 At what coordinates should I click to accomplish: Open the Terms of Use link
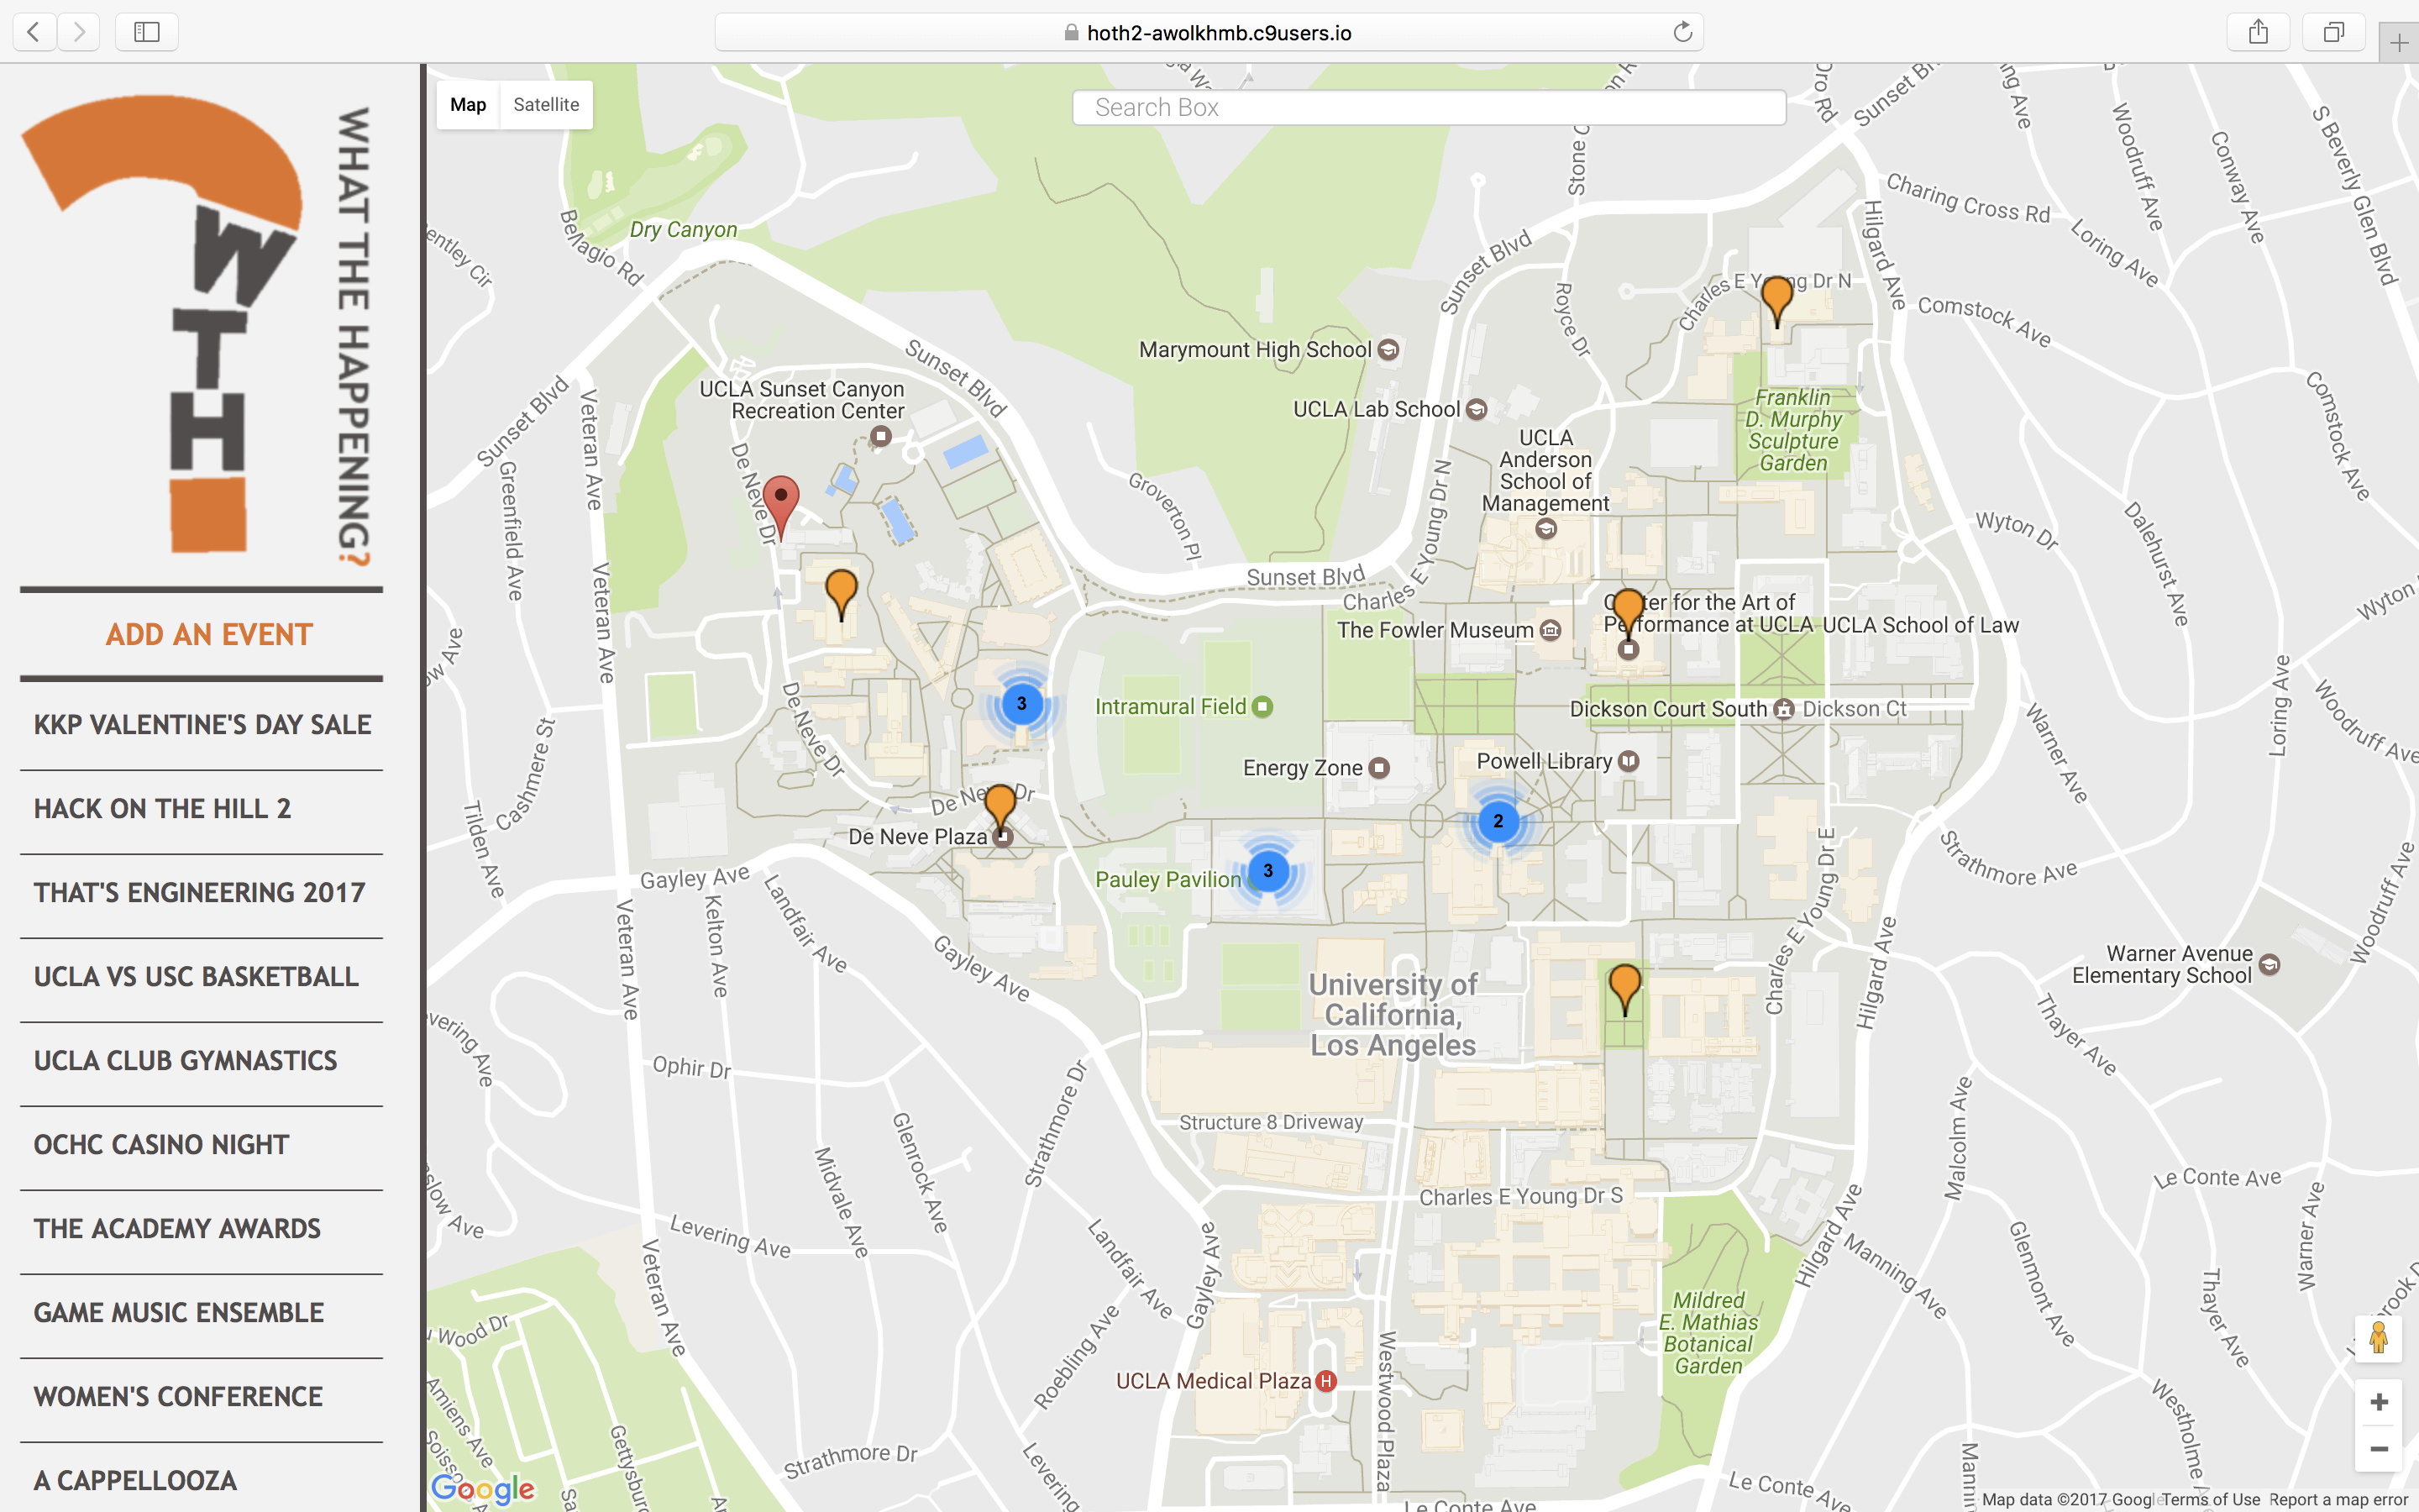click(2210, 1499)
